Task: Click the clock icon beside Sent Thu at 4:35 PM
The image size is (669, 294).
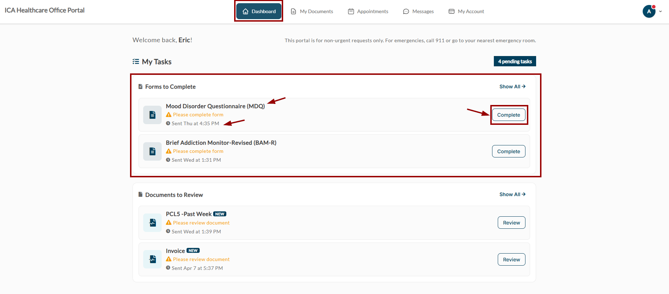Action: point(168,123)
